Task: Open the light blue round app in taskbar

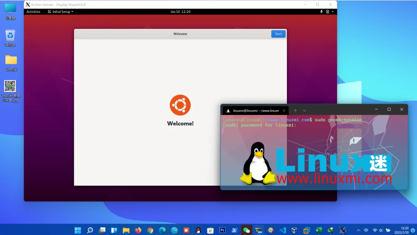Action: (x=174, y=230)
